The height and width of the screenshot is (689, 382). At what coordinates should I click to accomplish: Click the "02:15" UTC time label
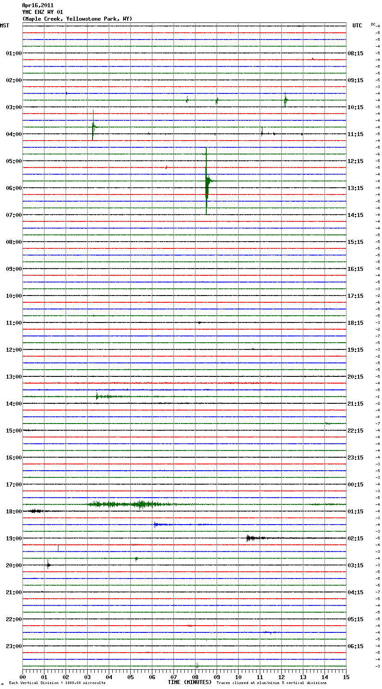click(355, 539)
